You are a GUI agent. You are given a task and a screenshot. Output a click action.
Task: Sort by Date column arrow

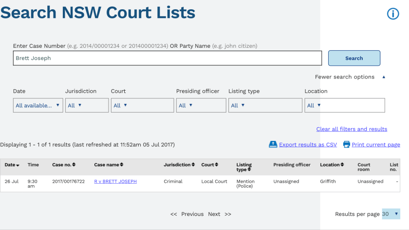[x=18, y=165]
